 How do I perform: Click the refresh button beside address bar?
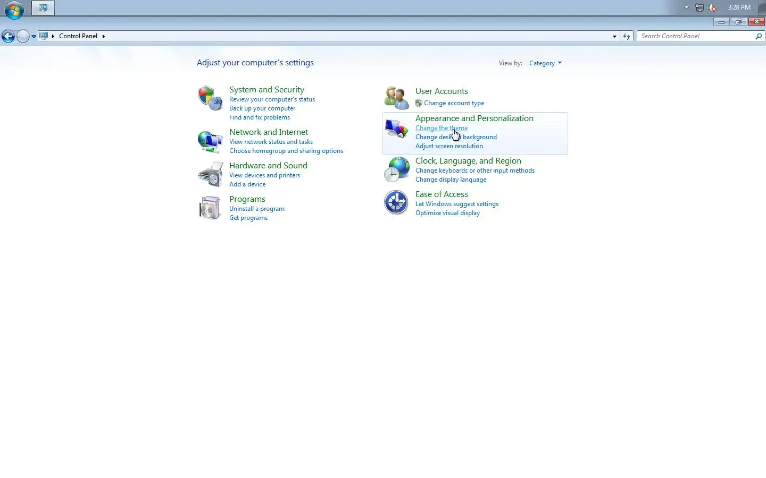tap(627, 36)
